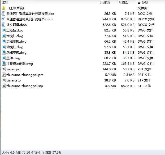
Task: Click STP 文件 type of sujian.stp
Action: pyautogui.click(x=144, y=80)
